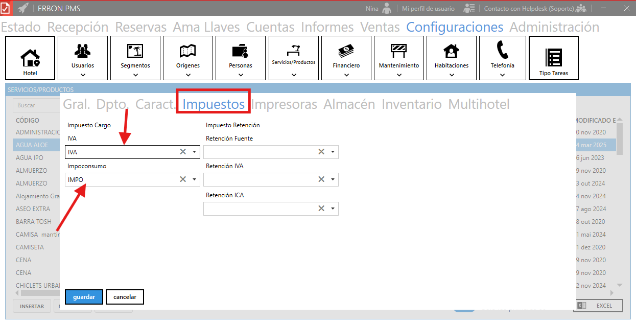Open the Reservas main menu

tap(140, 27)
